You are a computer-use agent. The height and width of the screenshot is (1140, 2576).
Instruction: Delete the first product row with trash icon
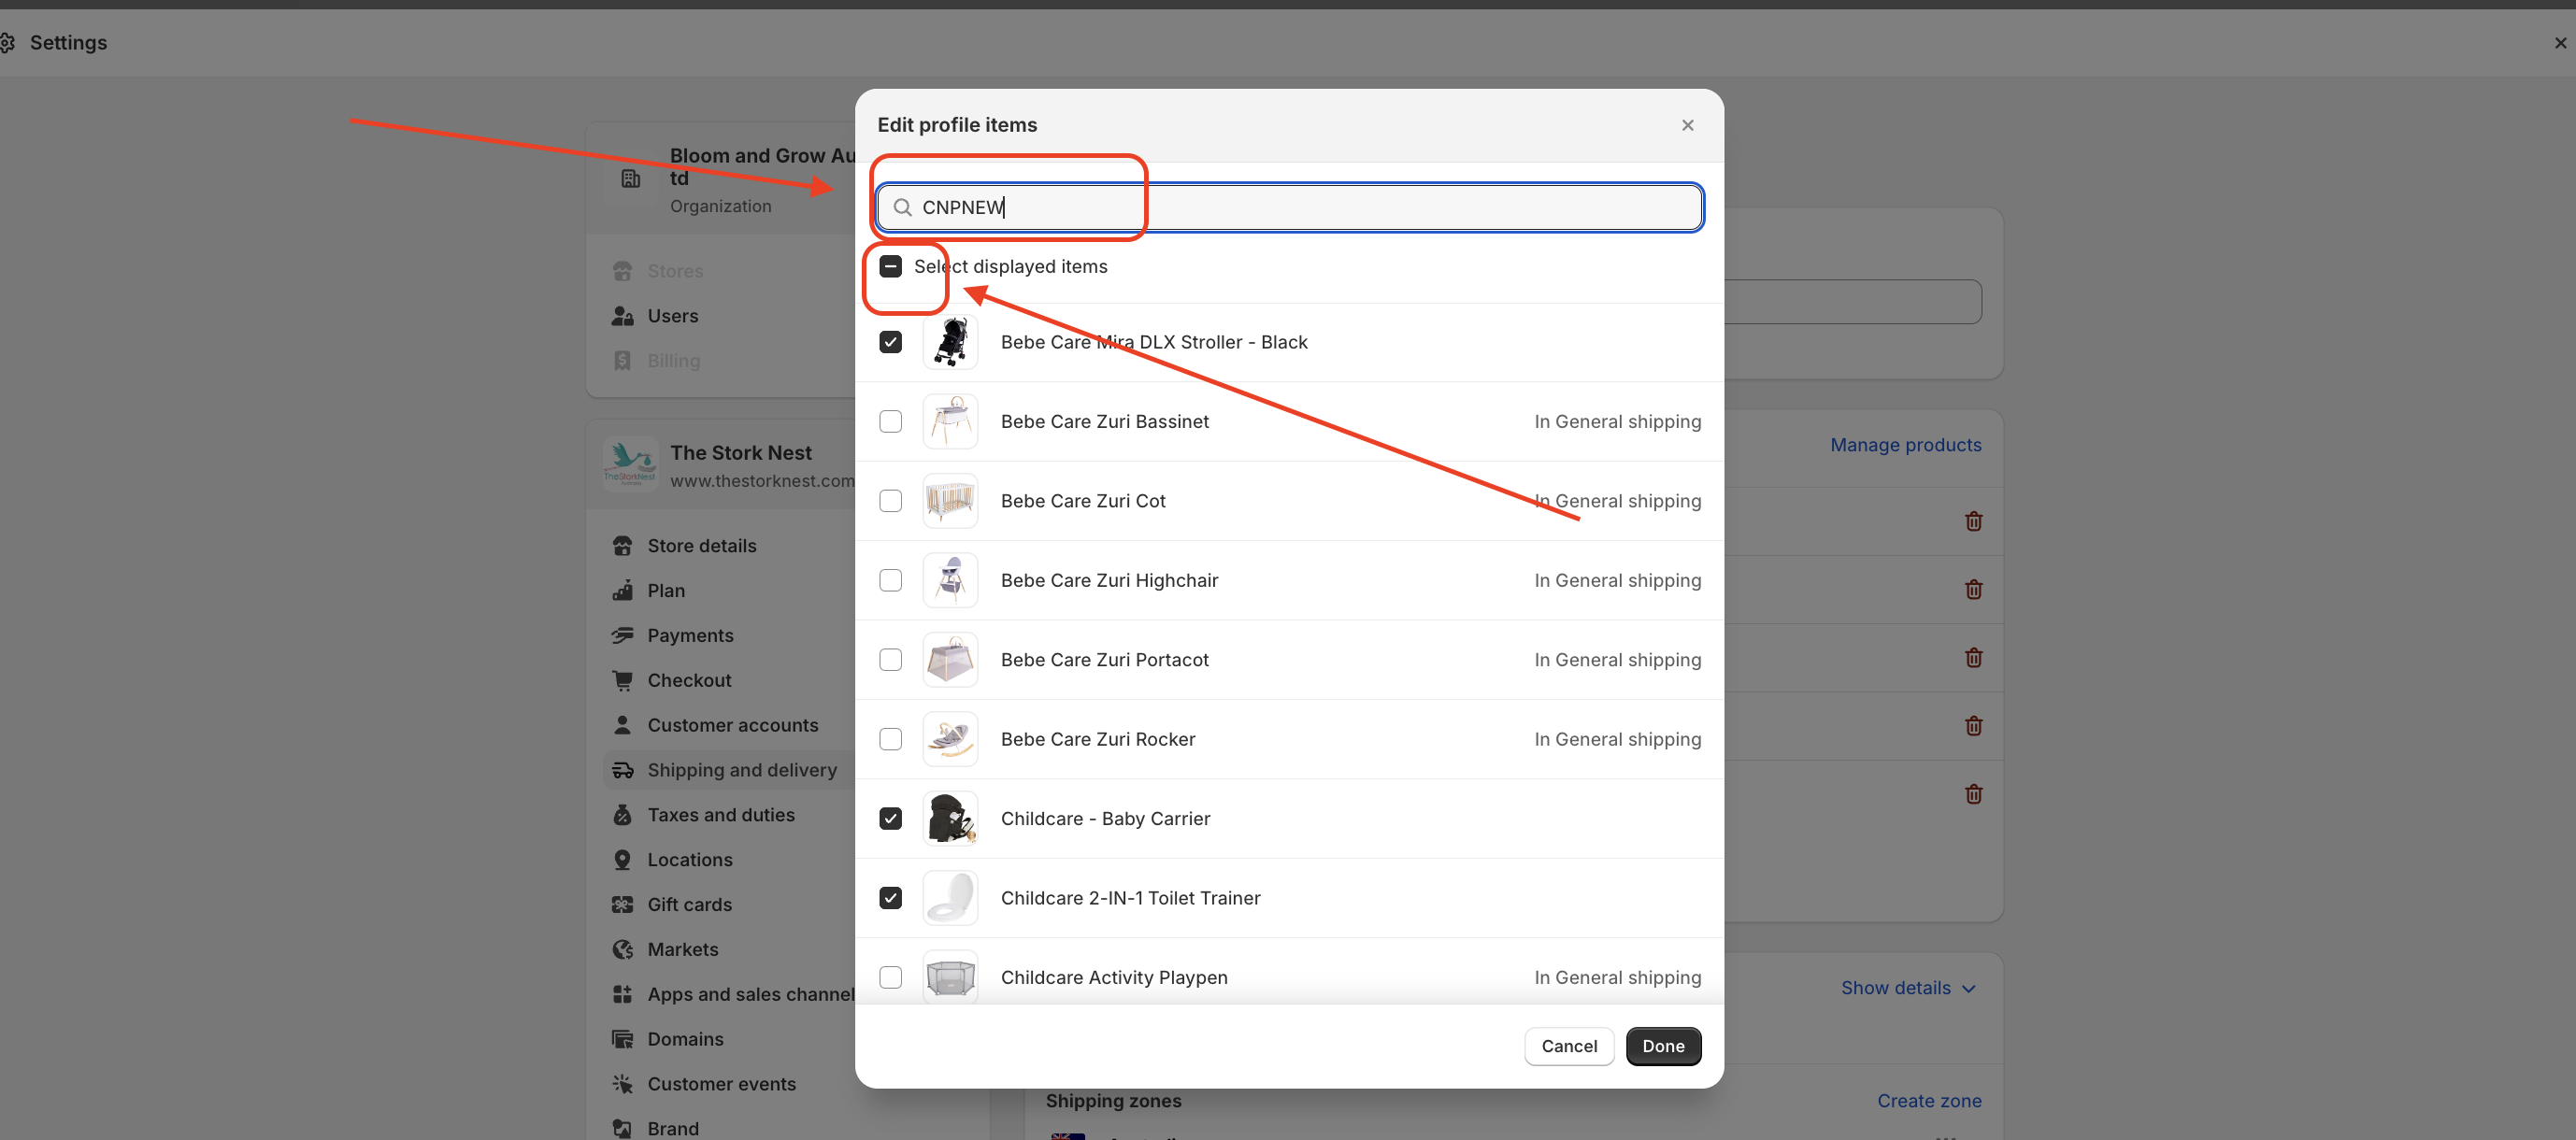click(1973, 521)
